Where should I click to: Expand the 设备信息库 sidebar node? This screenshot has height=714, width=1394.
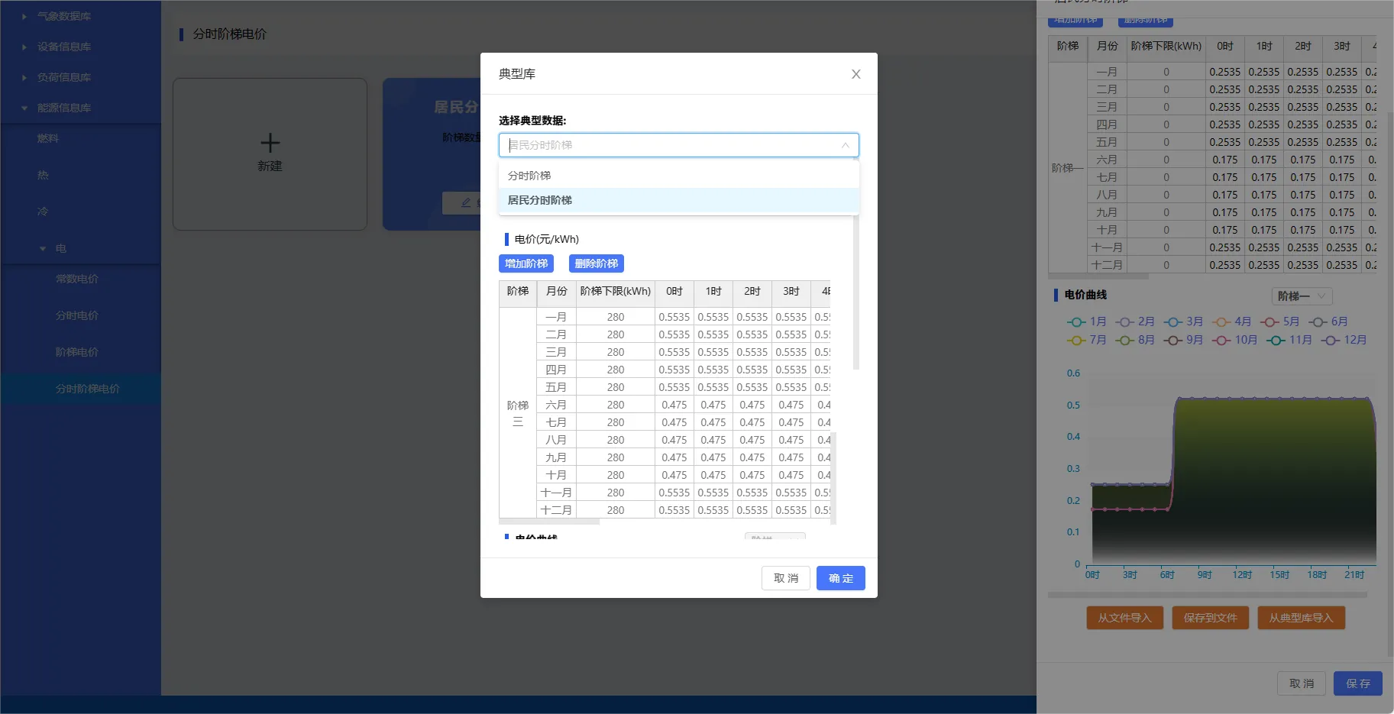(24, 47)
